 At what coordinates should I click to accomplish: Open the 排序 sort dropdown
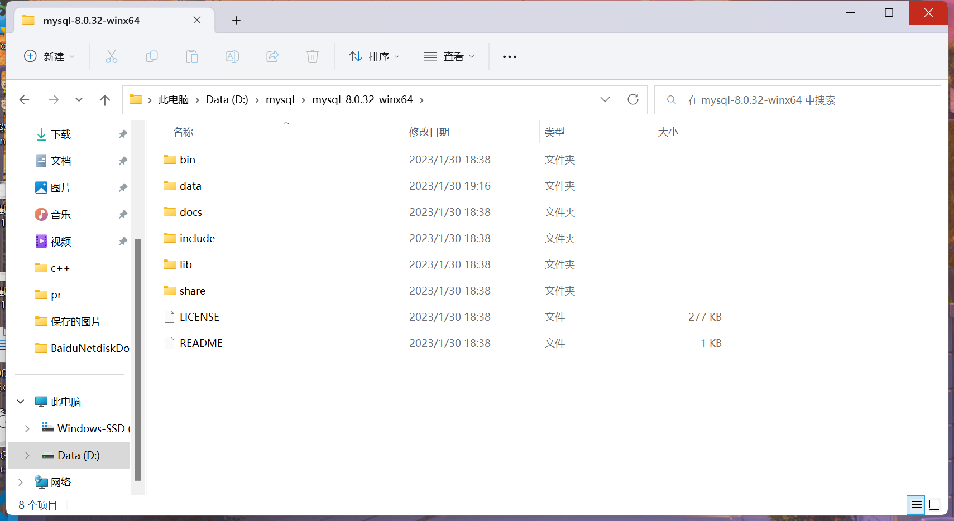click(374, 56)
